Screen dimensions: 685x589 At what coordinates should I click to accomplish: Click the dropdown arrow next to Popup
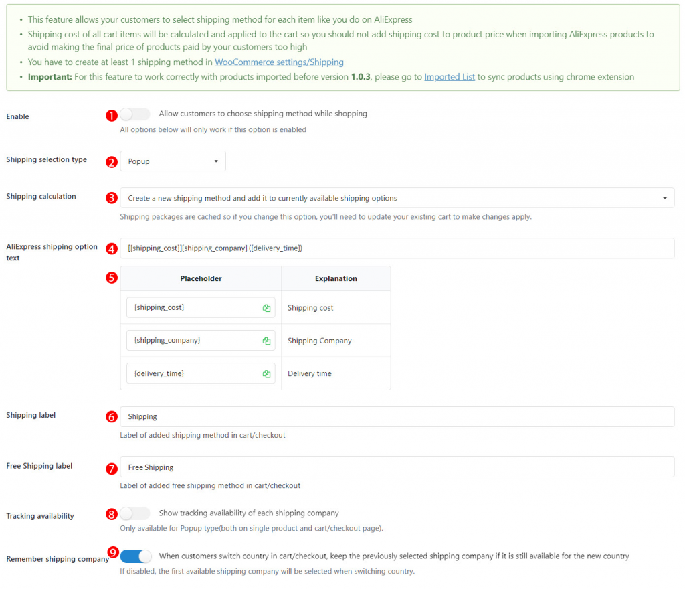pyautogui.click(x=217, y=161)
